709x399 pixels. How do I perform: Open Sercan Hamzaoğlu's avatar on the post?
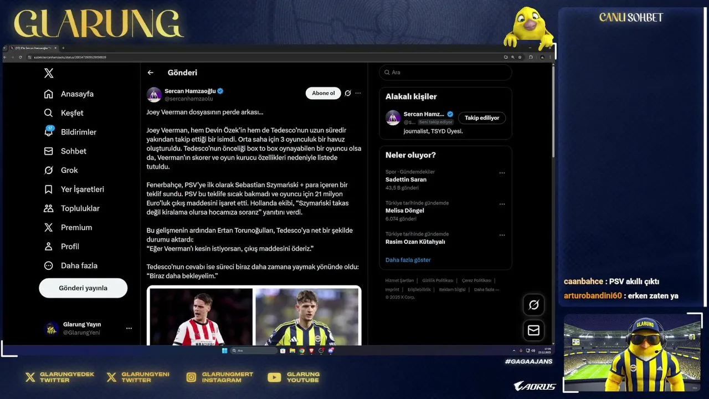point(154,95)
